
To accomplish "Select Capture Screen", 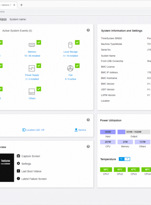I will tap(31, 156).
